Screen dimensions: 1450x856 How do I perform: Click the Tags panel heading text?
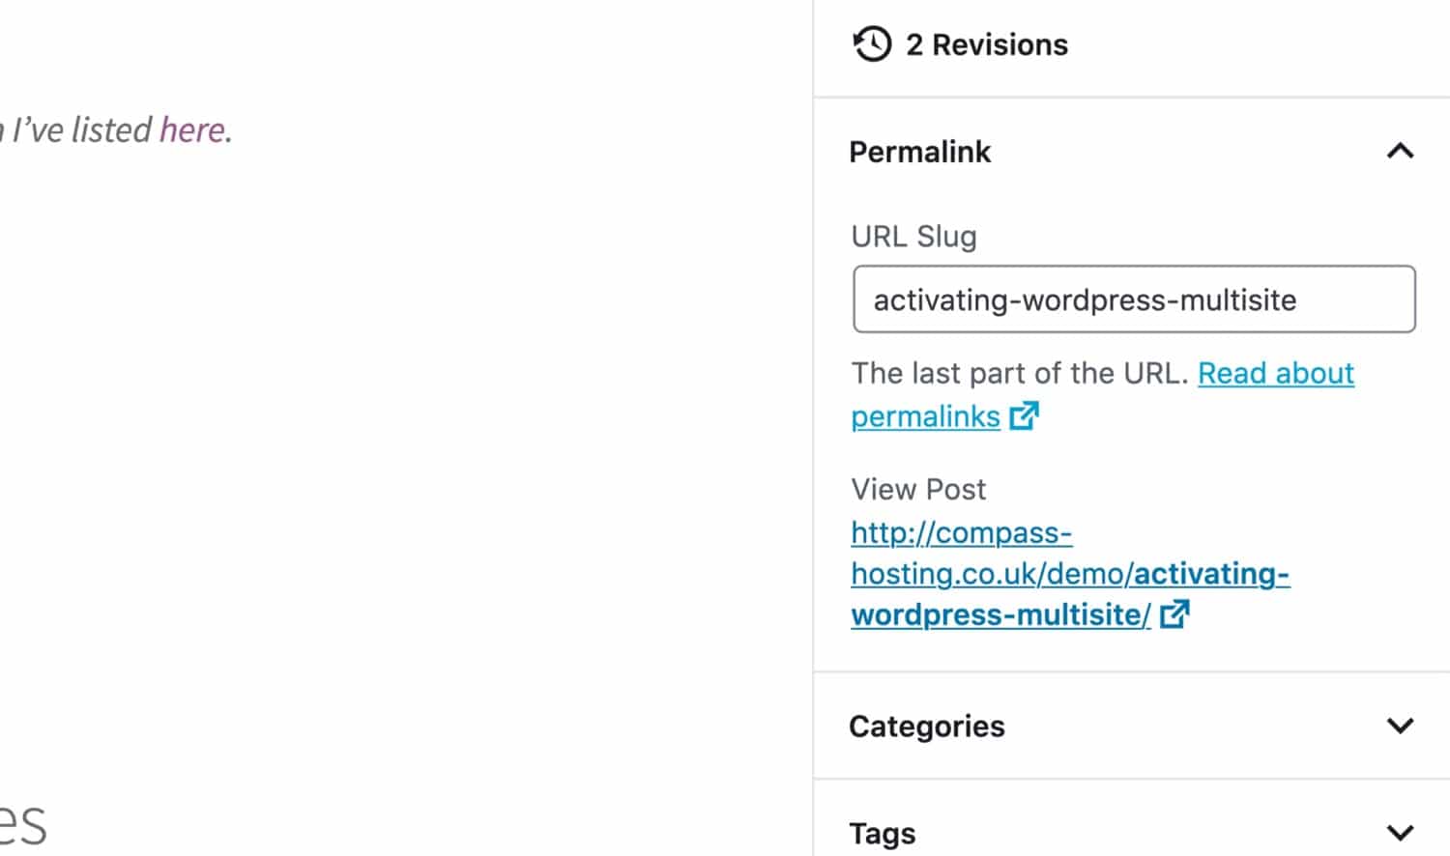pyautogui.click(x=882, y=833)
